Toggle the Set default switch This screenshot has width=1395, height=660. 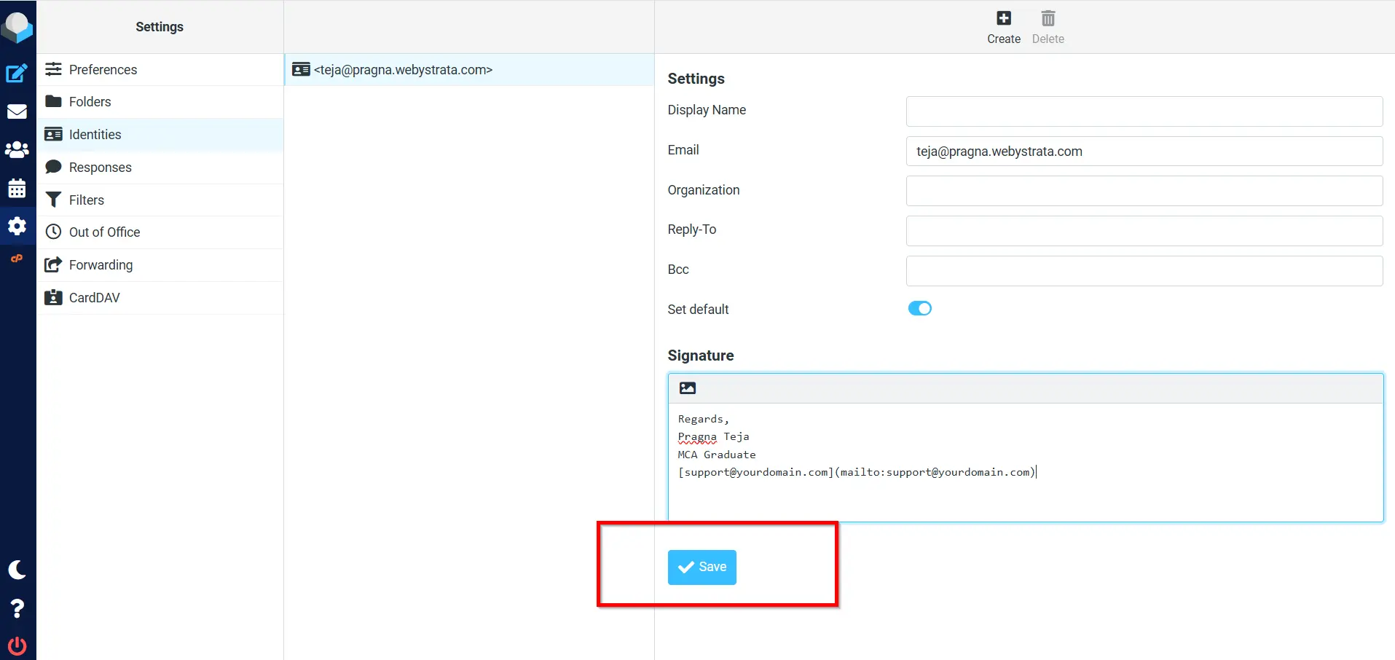click(x=920, y=308)
